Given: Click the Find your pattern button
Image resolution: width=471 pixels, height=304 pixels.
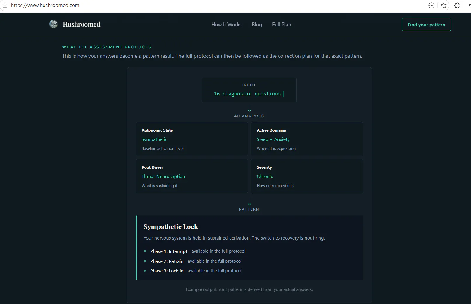Looking at the screenshot, I should click(x=426, y=24).
